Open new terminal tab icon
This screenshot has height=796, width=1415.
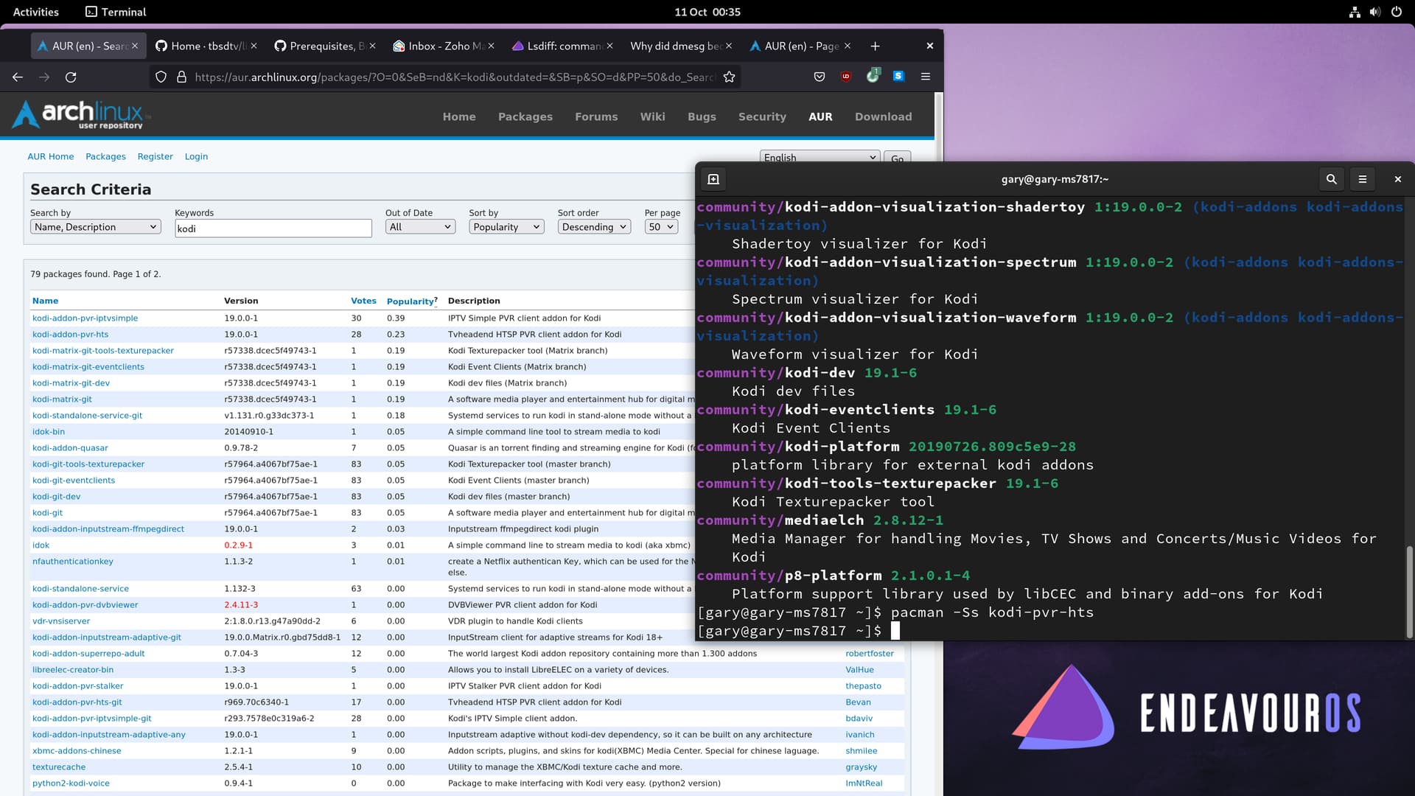713,179
